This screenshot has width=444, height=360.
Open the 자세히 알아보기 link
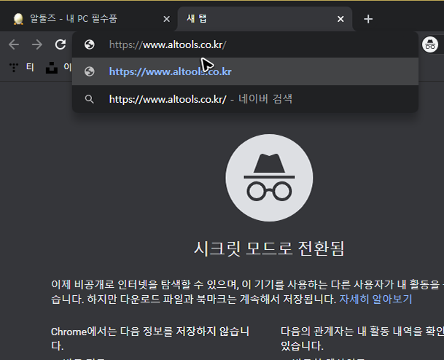[375, 299]
